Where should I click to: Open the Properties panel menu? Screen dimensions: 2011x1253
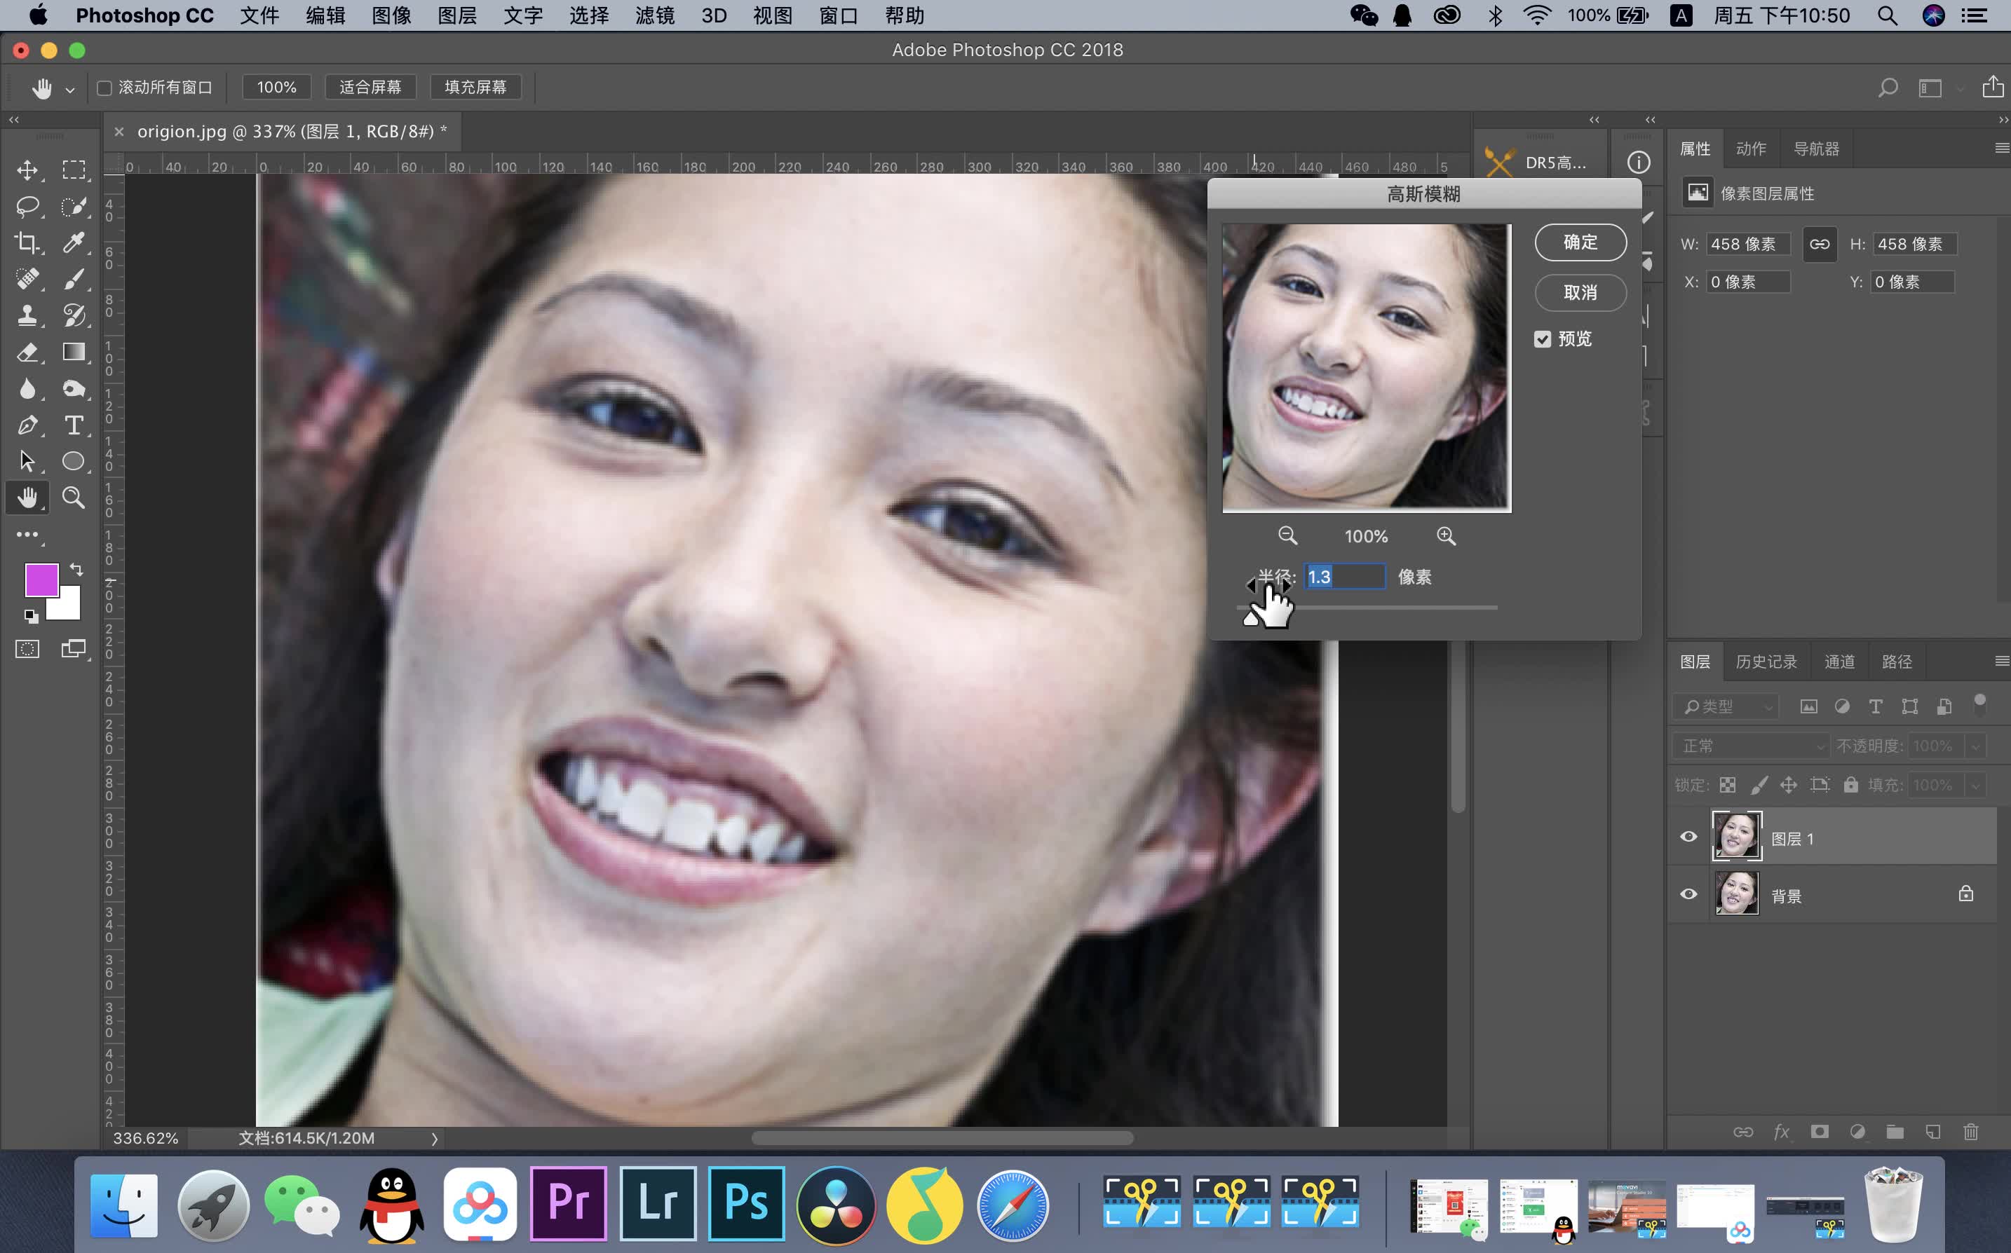[2001, 149]
